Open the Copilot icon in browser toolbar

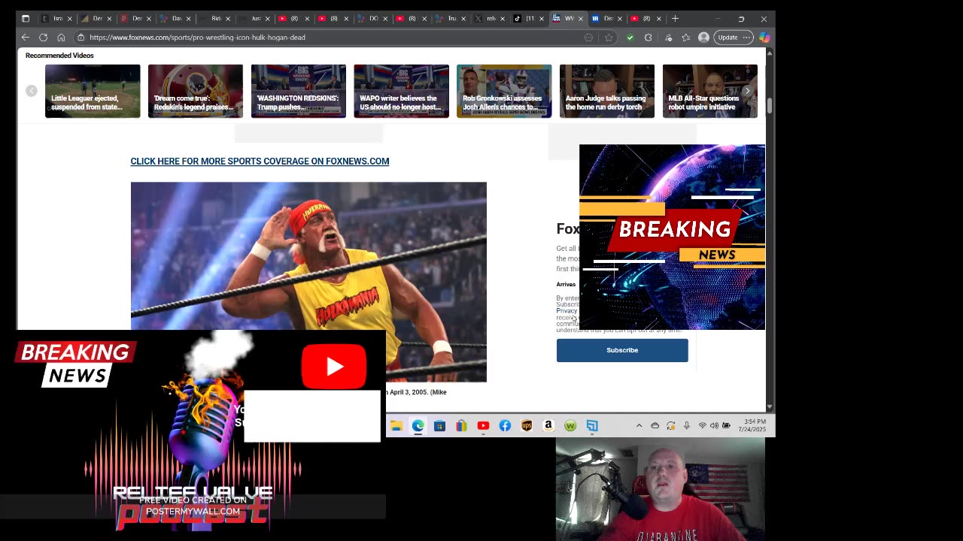[764, 38]
